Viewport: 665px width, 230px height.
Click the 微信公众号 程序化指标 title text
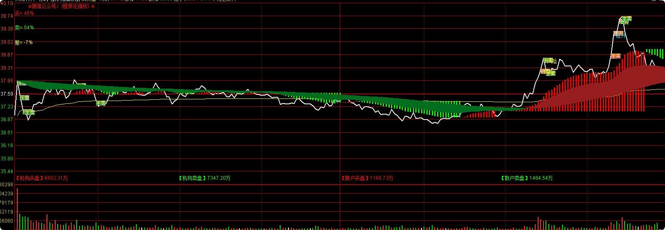coord(61,7)
